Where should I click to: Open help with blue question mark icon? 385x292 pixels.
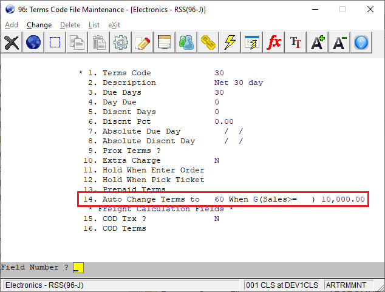coord(361,42)
